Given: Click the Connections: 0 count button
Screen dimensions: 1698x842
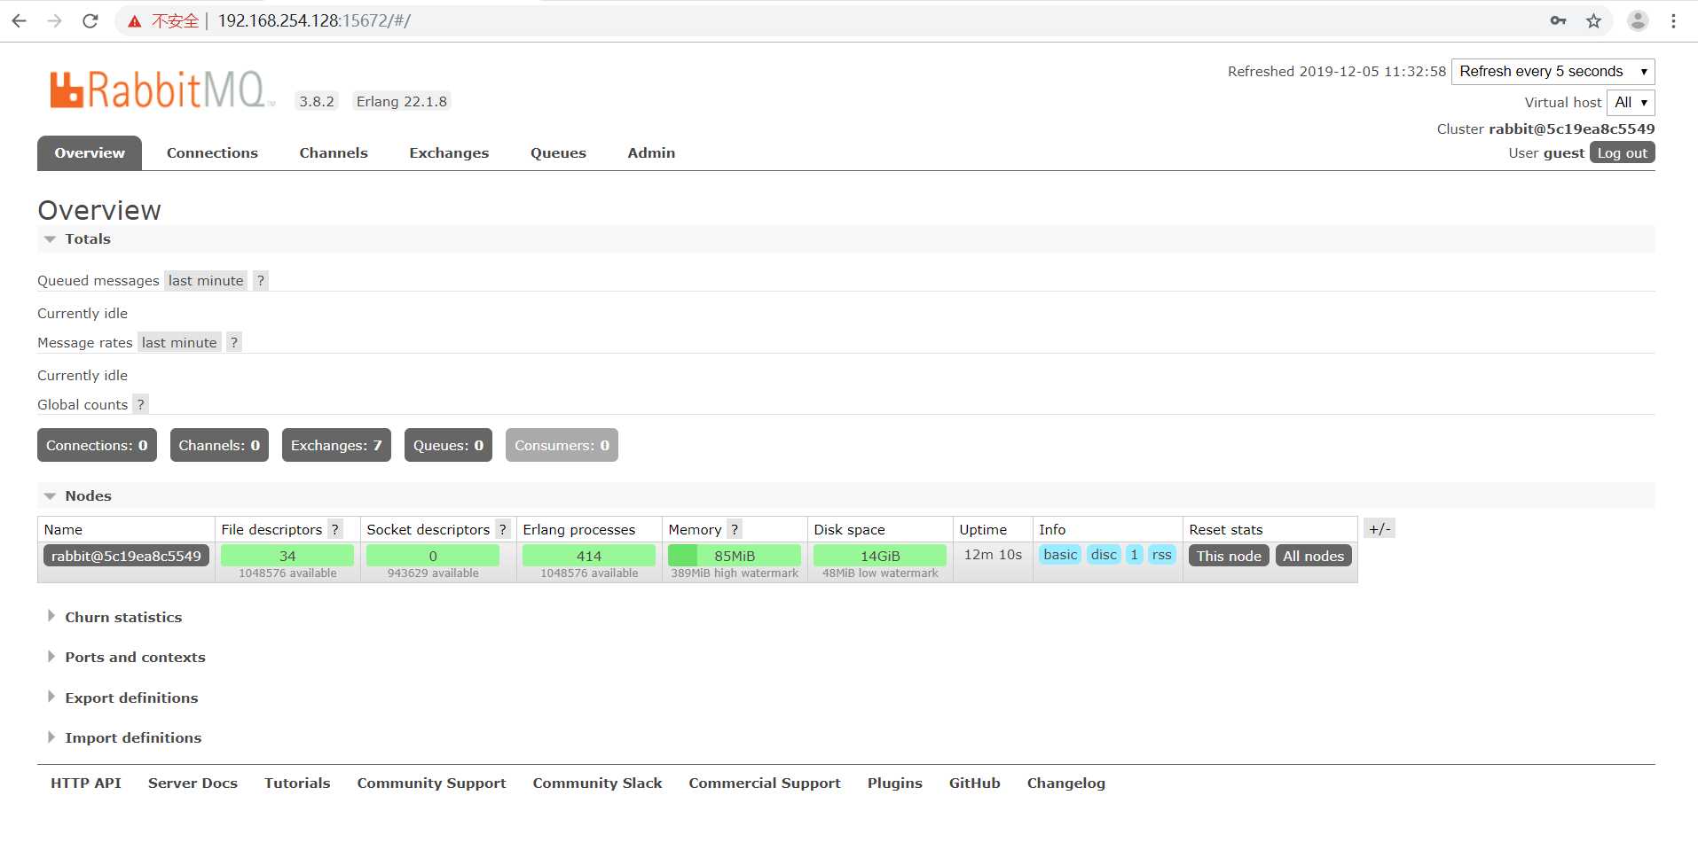Looking at the screenshot, I should 97,445.
